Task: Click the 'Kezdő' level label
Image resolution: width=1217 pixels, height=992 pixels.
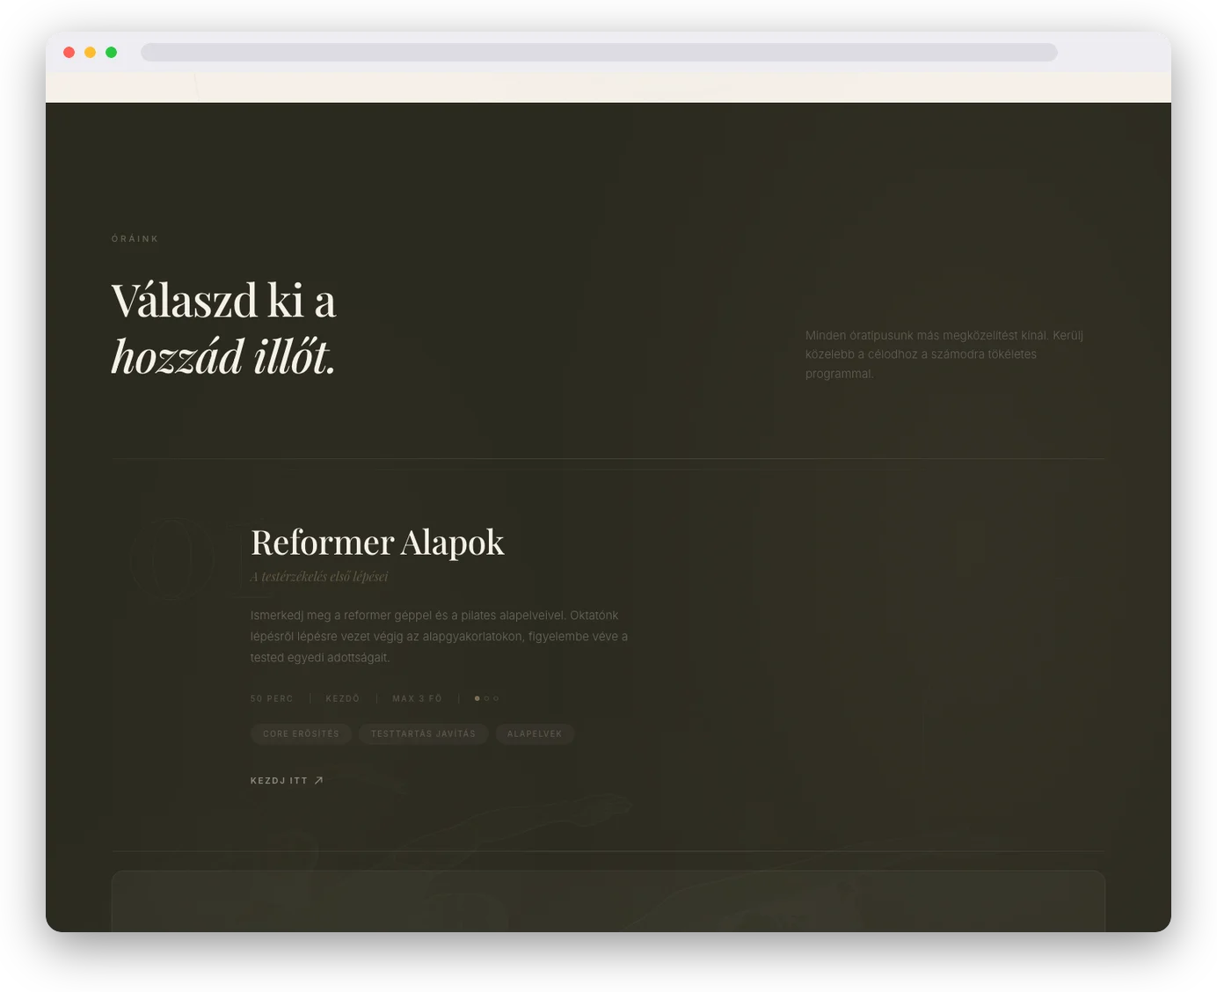Action: (x=343, y=698)
